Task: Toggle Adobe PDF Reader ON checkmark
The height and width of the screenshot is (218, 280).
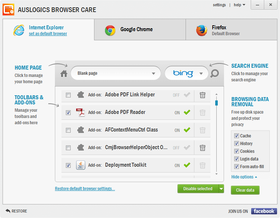Action: point(187,112)
